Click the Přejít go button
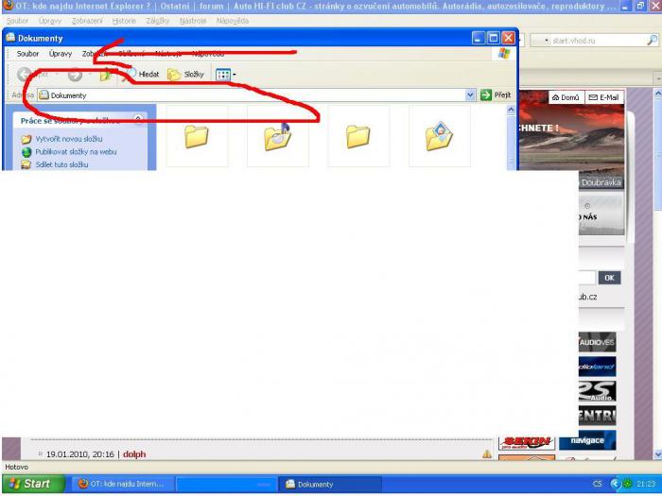Image resolution: width=662 pixels, height=496 pixels. [x=495, y=95]
